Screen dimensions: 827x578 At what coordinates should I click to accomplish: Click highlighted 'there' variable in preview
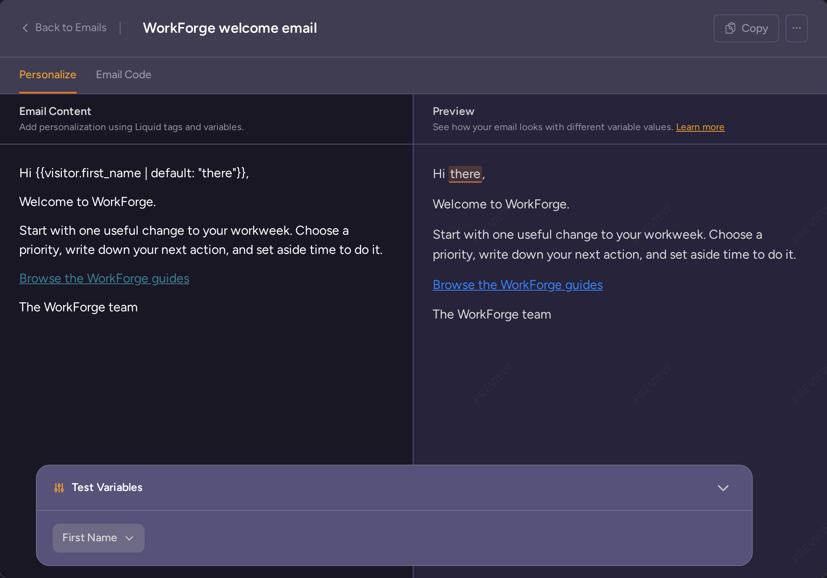[x=465, y=174]
